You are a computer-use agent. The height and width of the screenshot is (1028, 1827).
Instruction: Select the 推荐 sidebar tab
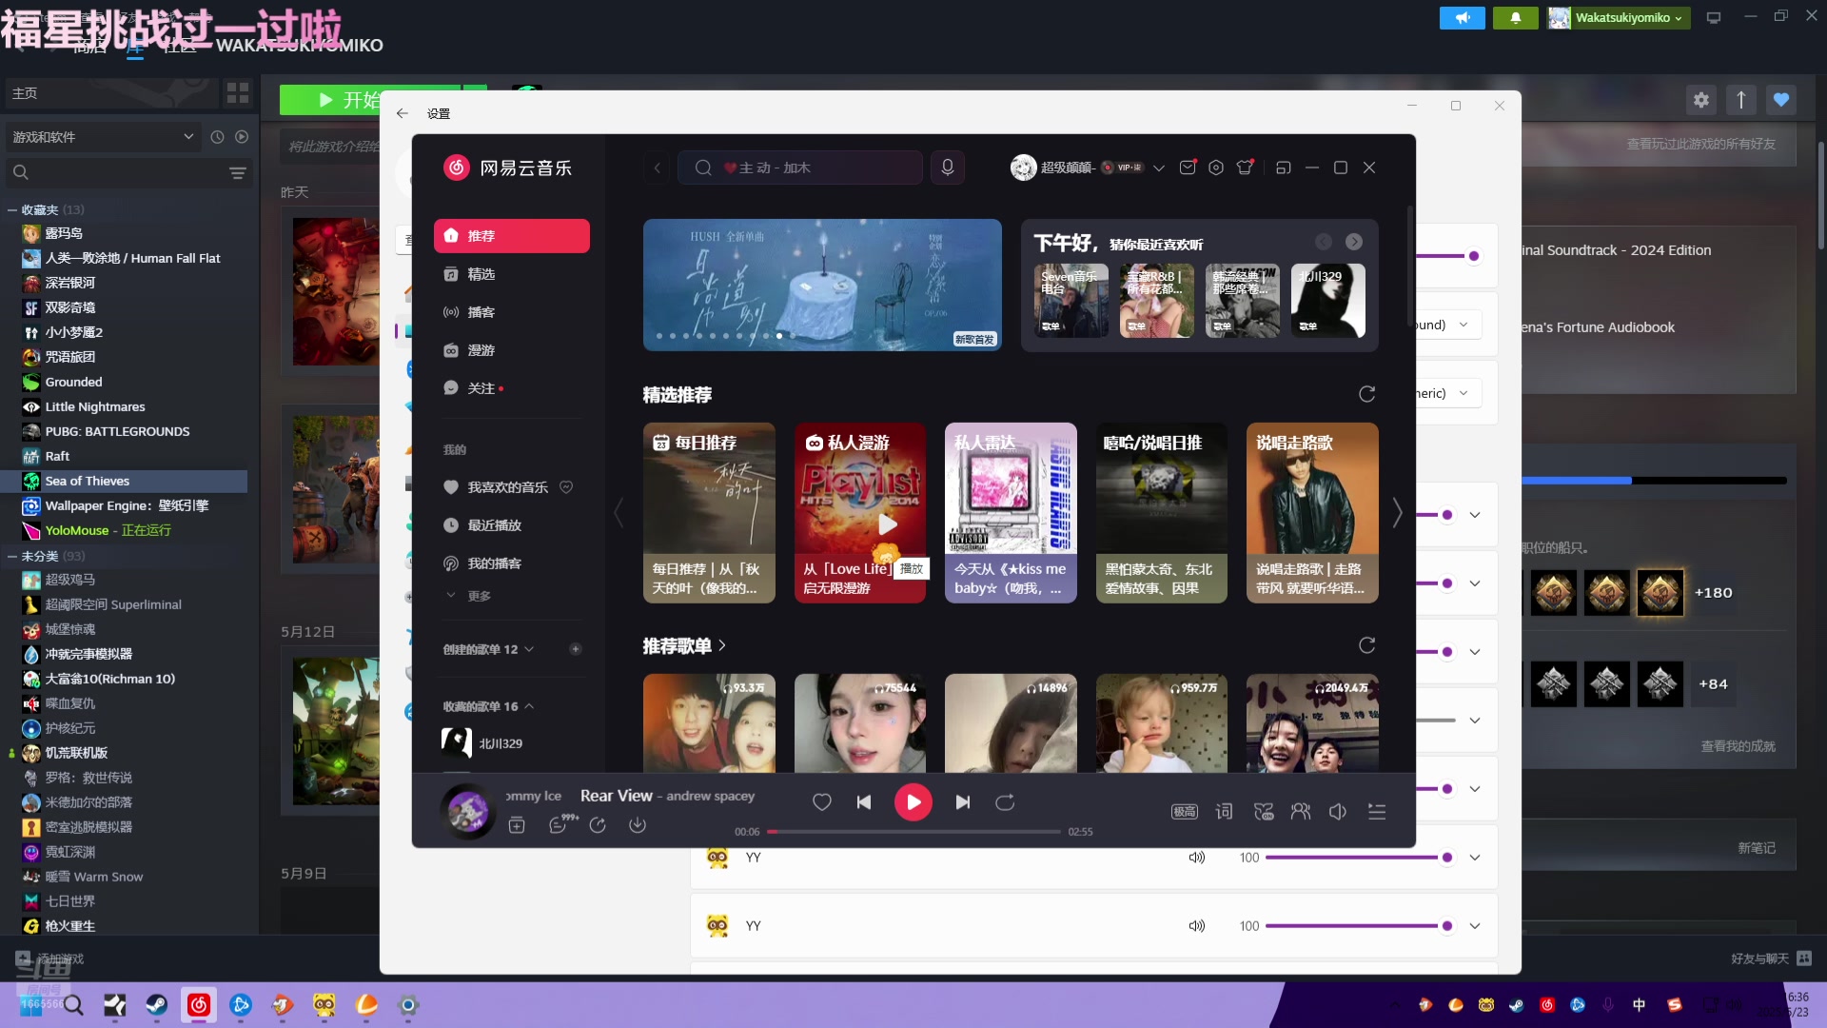512,236
